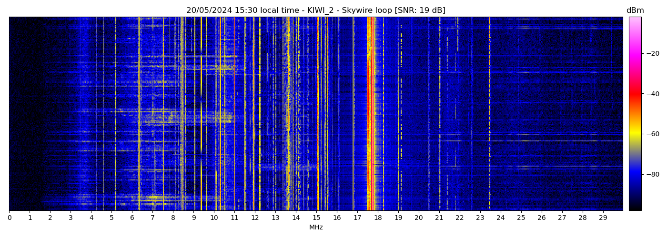Click the MHz x-axis label

point(316,228)
